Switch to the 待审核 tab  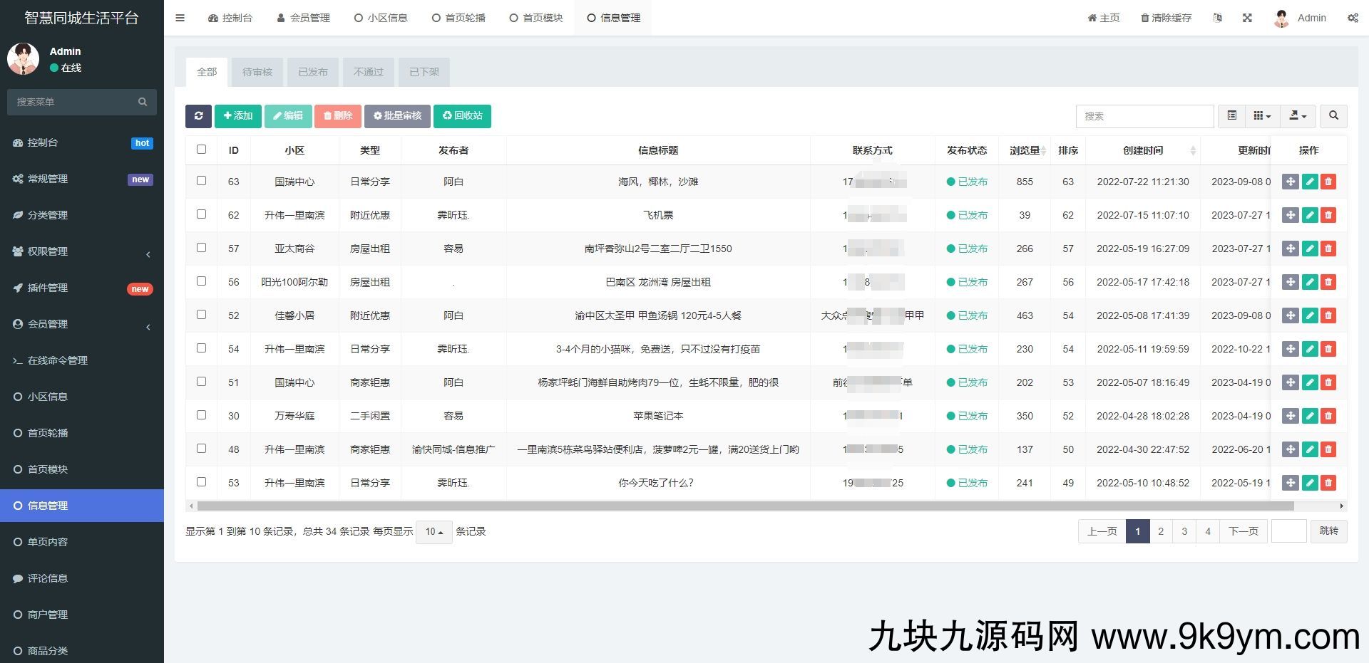pyautogui.click(x=257, y=72)
